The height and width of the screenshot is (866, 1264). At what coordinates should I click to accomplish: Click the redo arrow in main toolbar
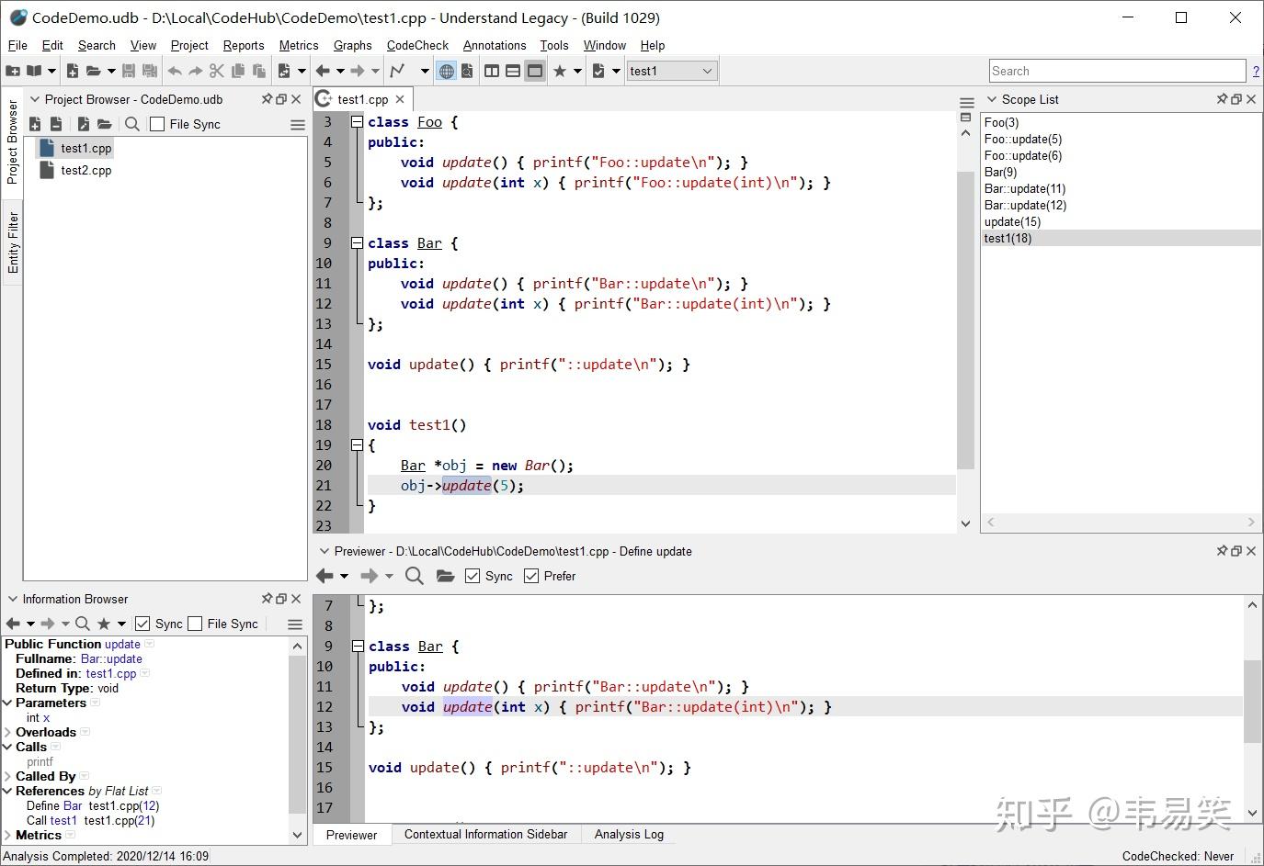(196, 71)
